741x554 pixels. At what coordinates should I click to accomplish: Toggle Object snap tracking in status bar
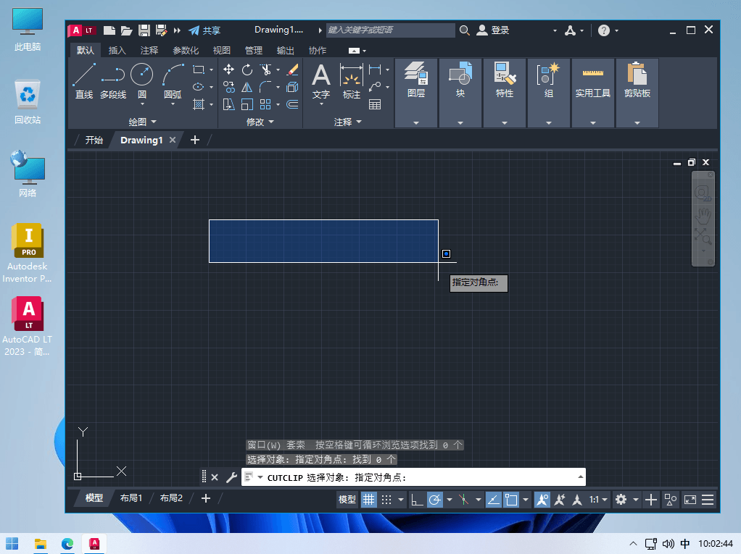pyautogui.click(x=493, y=500)
